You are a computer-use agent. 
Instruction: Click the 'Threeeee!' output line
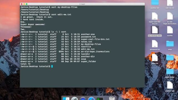tap(26, 27)
